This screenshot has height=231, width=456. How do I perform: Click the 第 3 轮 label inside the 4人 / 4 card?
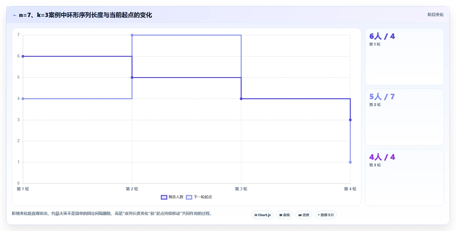pyautogui.click(x=375, y=165)
